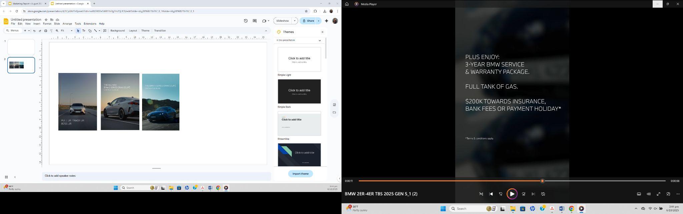683x214 pixels.
Task: Click the Add comment toolbar icon
Action: (x=105, y=31)
